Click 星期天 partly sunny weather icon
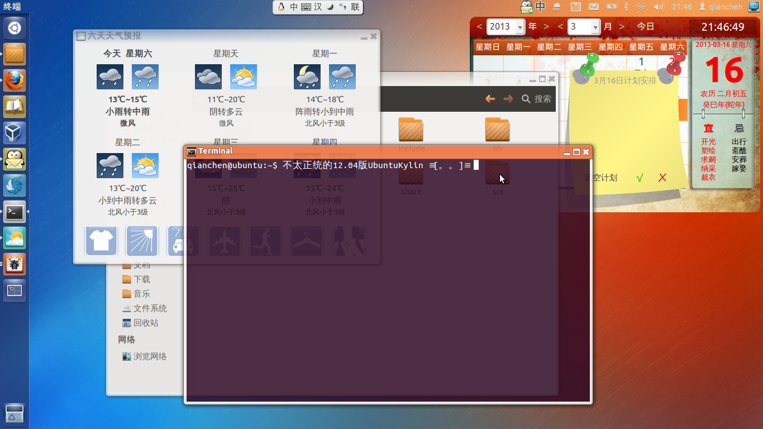This screenshot has height=429, width=763. [x=244, y=77]
